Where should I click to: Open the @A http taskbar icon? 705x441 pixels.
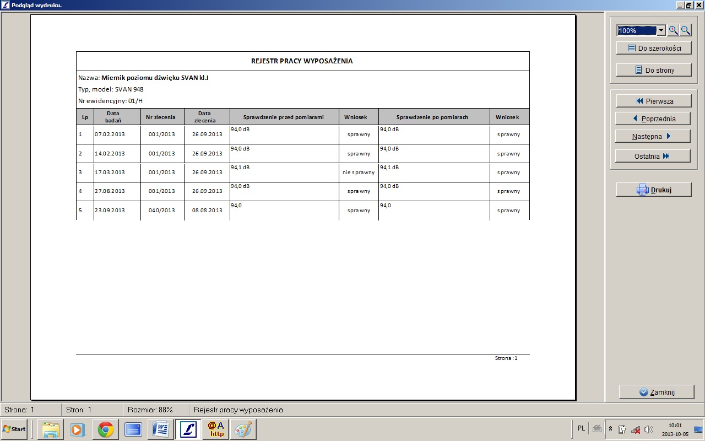tap(216, 429)
